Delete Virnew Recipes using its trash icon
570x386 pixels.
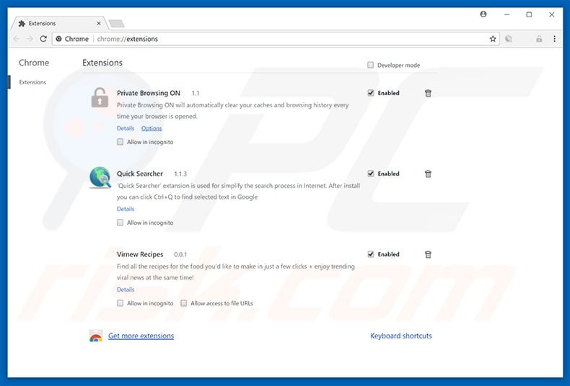pyautogui.click(x=428, y=254)
